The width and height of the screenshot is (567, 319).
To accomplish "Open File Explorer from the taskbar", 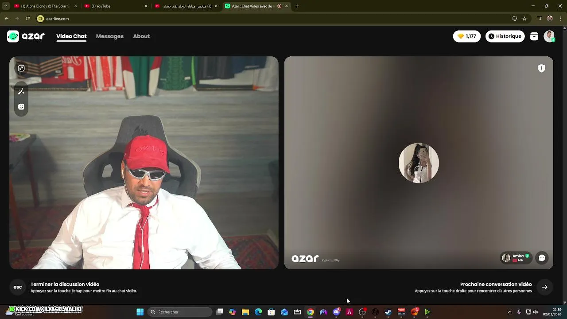I will (245, 312).
